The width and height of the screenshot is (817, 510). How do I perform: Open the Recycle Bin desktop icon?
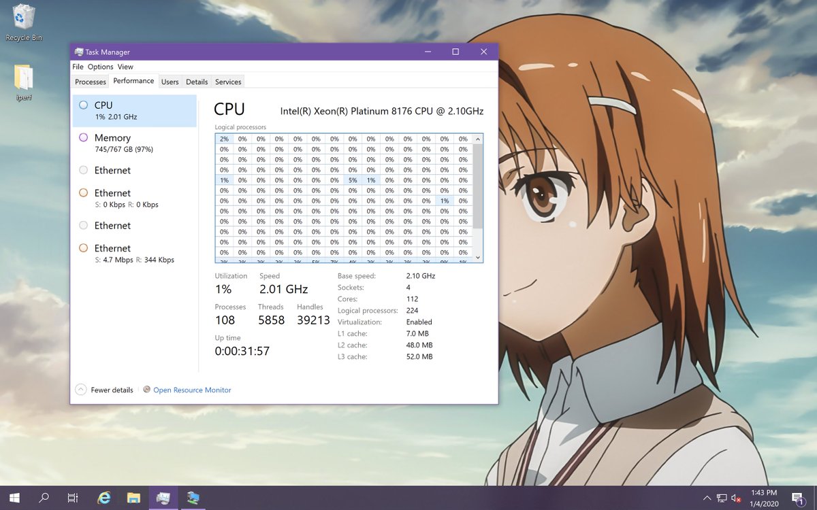coord(24,22)
